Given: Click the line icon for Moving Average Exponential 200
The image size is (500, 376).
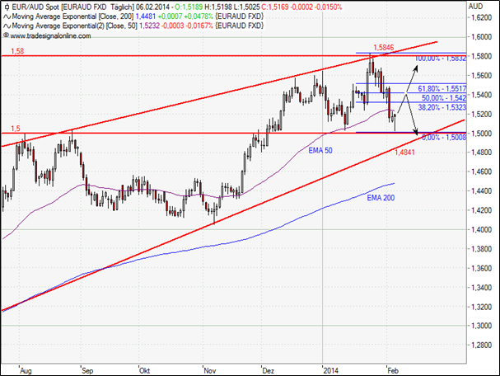Looking at the screenshot, I should tap(7, 16).
